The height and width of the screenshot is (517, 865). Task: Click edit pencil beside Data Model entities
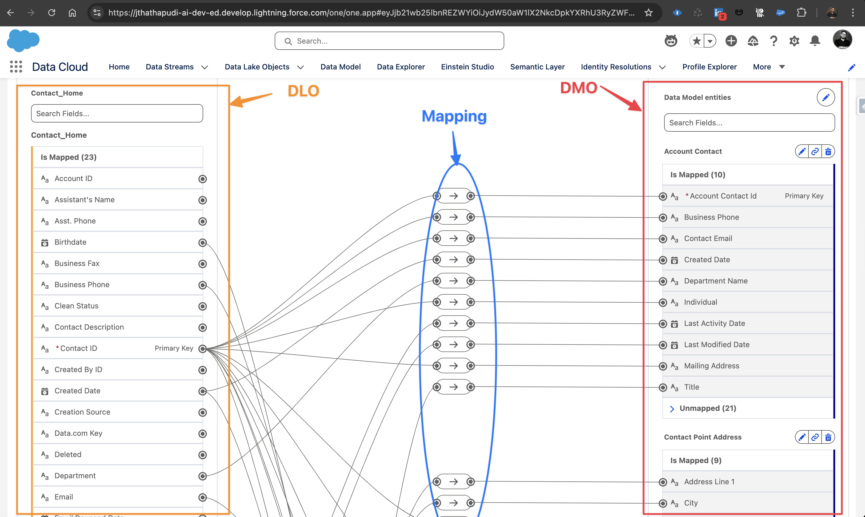point(825,97)
